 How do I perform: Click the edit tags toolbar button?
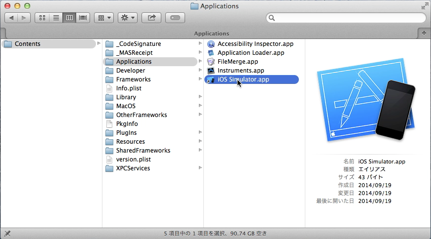(x=175, y=18)
